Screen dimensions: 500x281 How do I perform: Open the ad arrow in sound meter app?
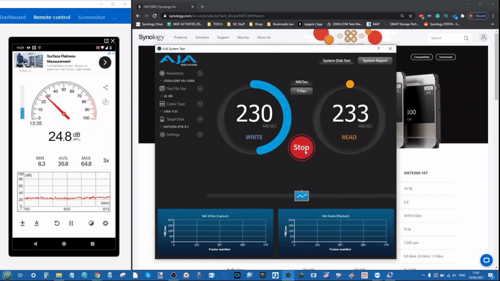(x=105, y=62)
